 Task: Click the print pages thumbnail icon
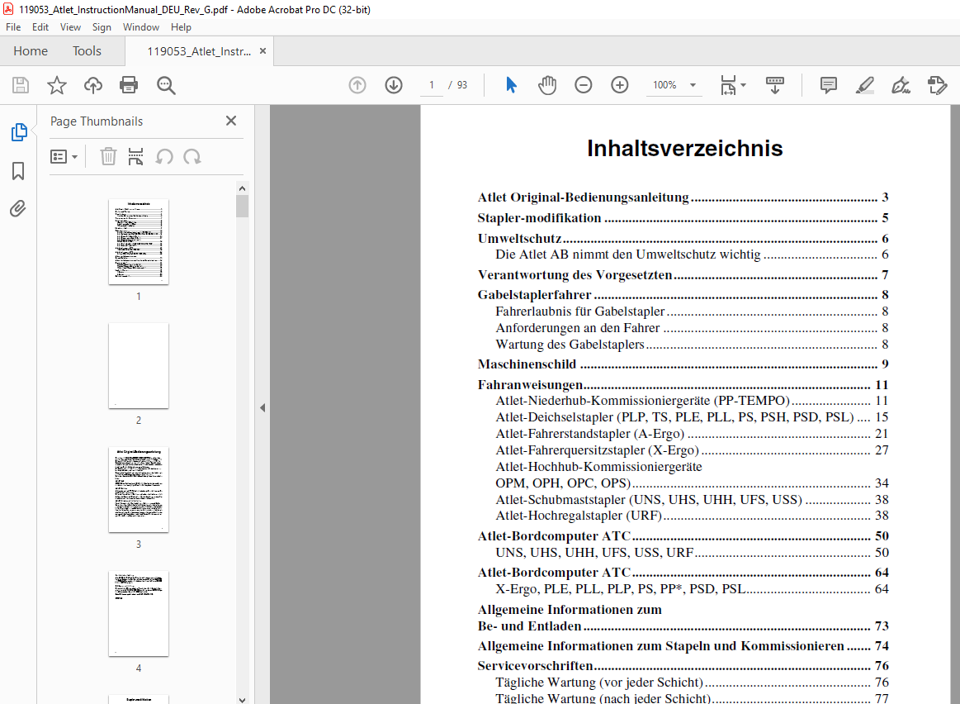pyautogui.click(x=135, y=157)
